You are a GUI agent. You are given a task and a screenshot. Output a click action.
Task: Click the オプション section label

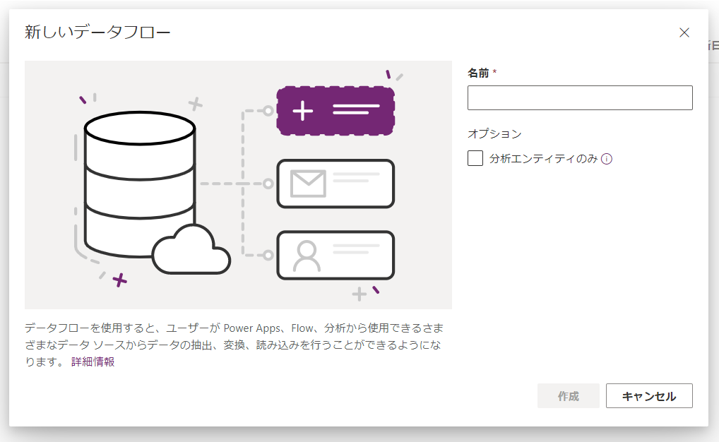tap(495, 133)
